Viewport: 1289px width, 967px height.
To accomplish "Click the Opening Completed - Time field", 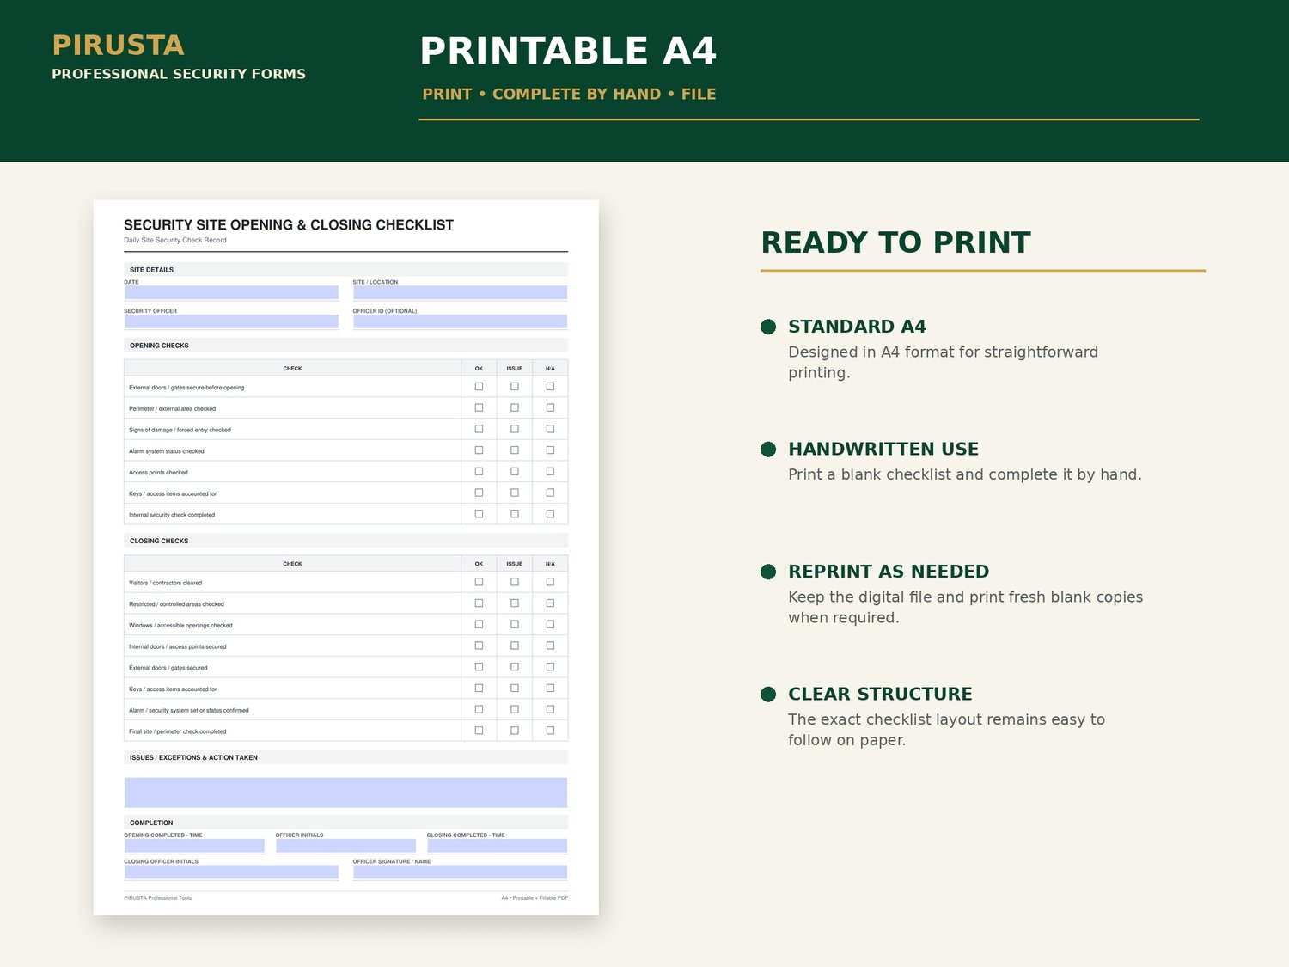I will click(x=194, y=846).
